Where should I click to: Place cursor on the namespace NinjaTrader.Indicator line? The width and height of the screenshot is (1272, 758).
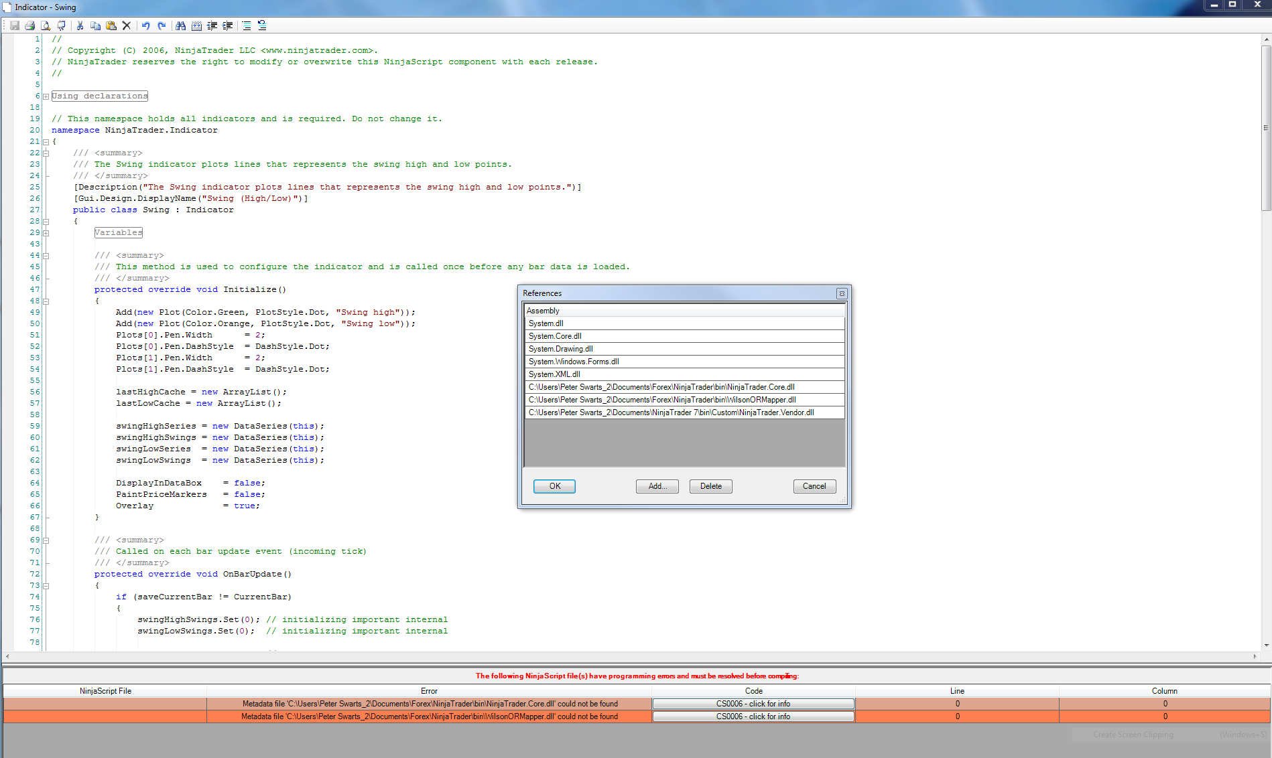pyautogui.click(x=135, y=131)
